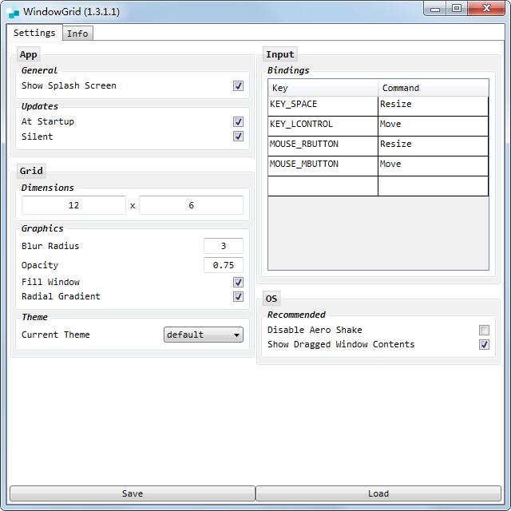Switch to the Info tab

(x=77, y=34)
